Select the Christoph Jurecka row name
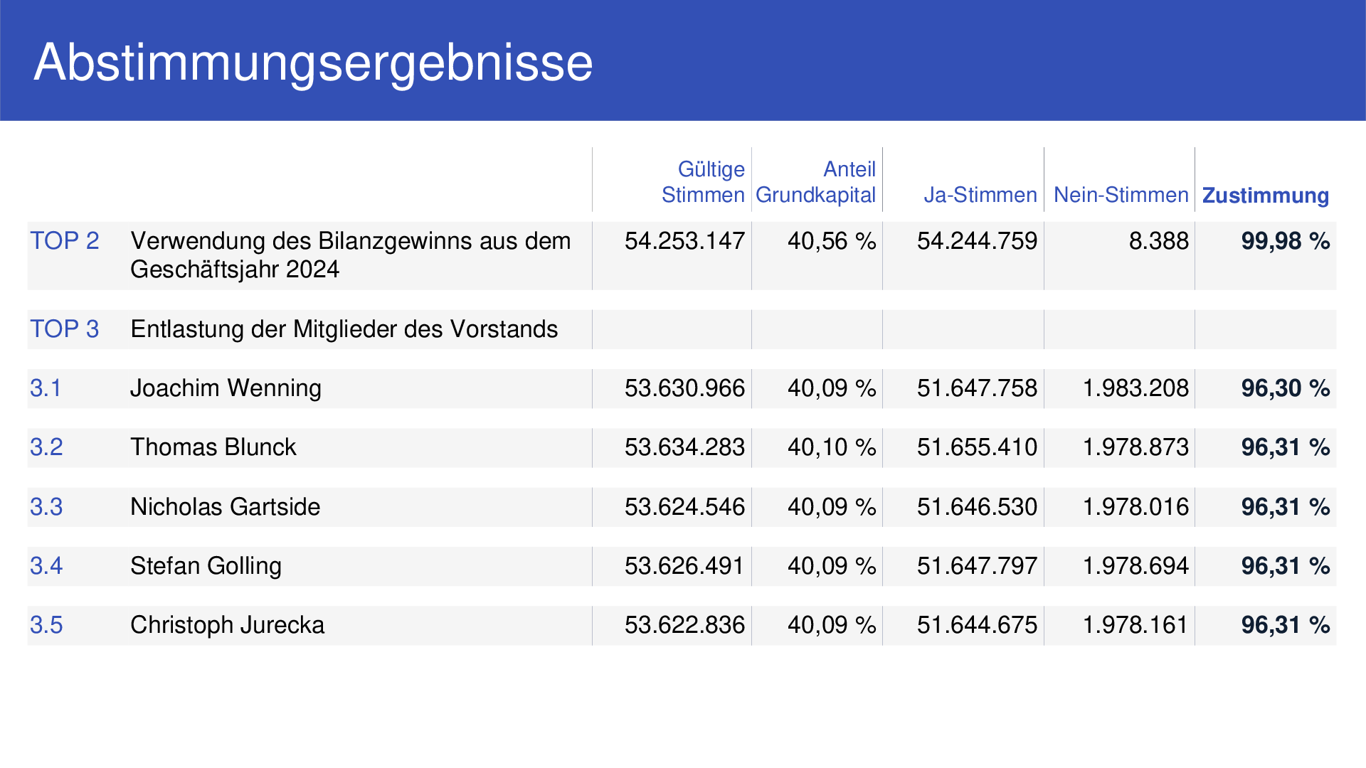The image size is (1366, 768). click(227, 625)
